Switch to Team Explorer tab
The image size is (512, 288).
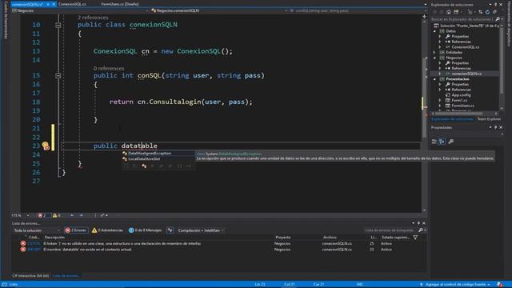tap(489, 119)
